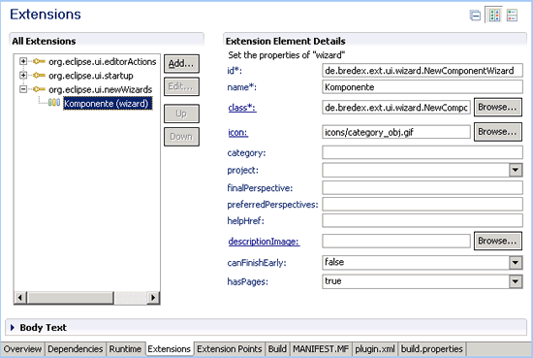The width and height of the screenshot is (533, 358).
Task: Switch to the build.properties tab
Action: click(431, 349)
